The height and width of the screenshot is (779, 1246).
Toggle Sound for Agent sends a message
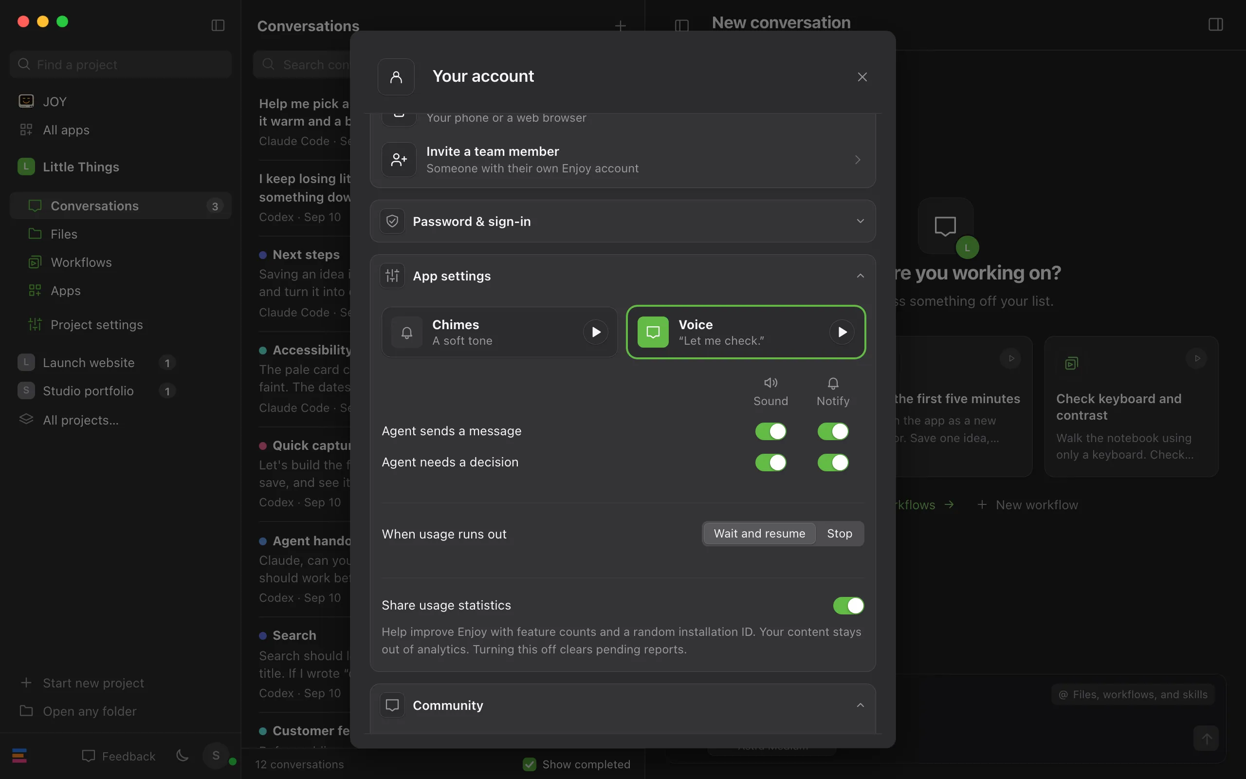click(x=770, y=431)
